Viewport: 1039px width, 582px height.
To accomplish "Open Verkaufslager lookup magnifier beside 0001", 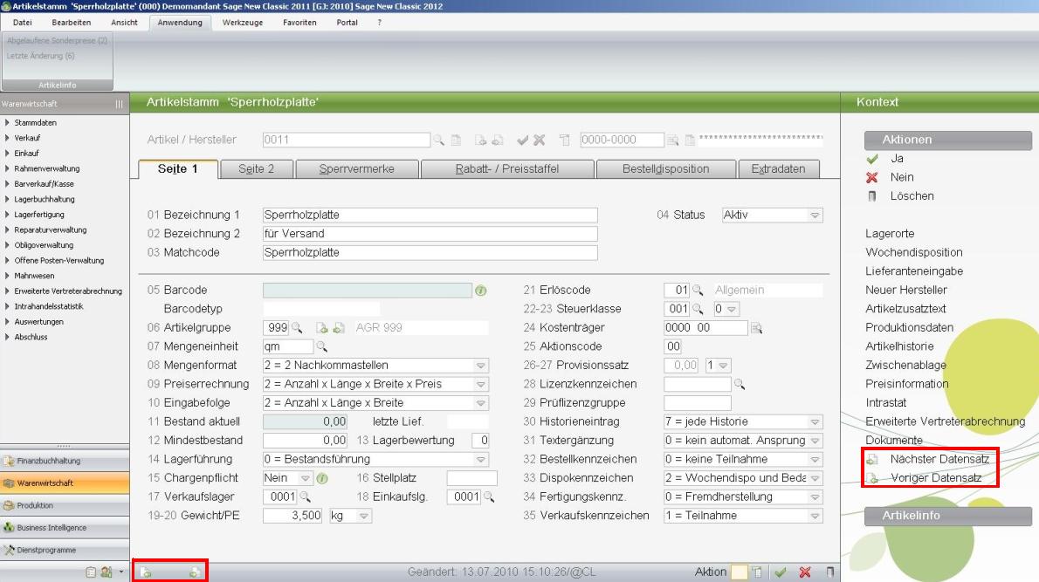I will pos(305,496).
